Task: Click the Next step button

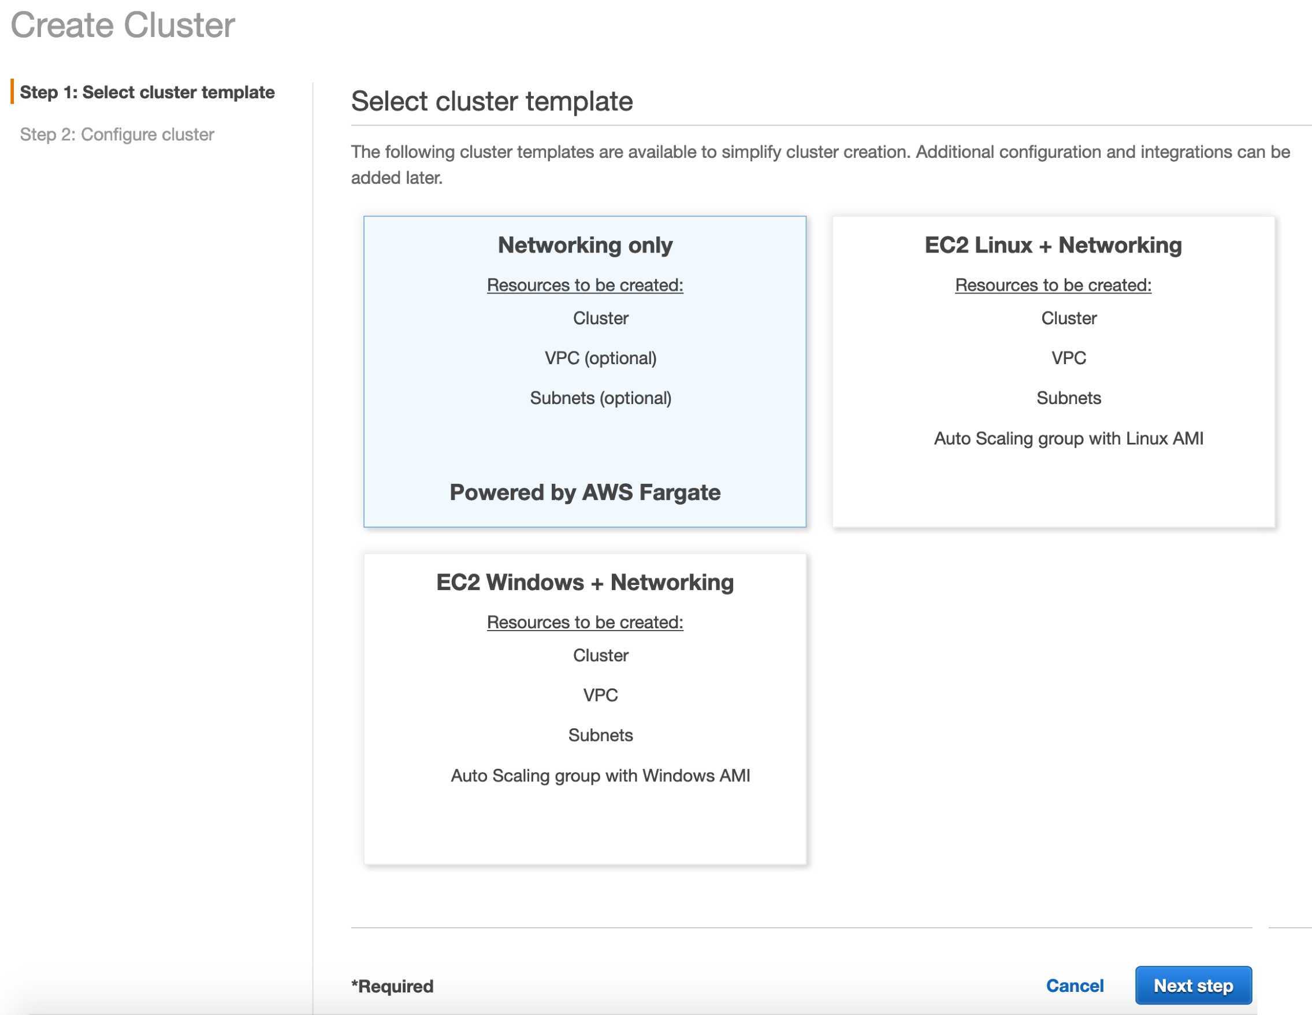Action: pyautogui.click(x=1193, y=986)
